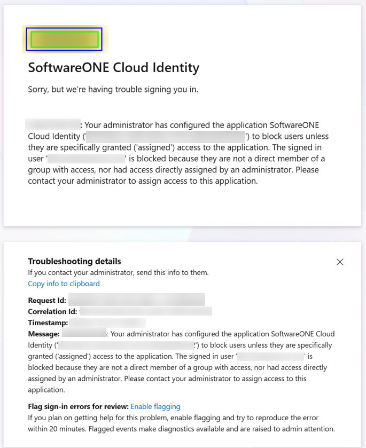Click the 'If you plan on getting help' paragraph
This screenshot has width=366, height=448.
181,423
